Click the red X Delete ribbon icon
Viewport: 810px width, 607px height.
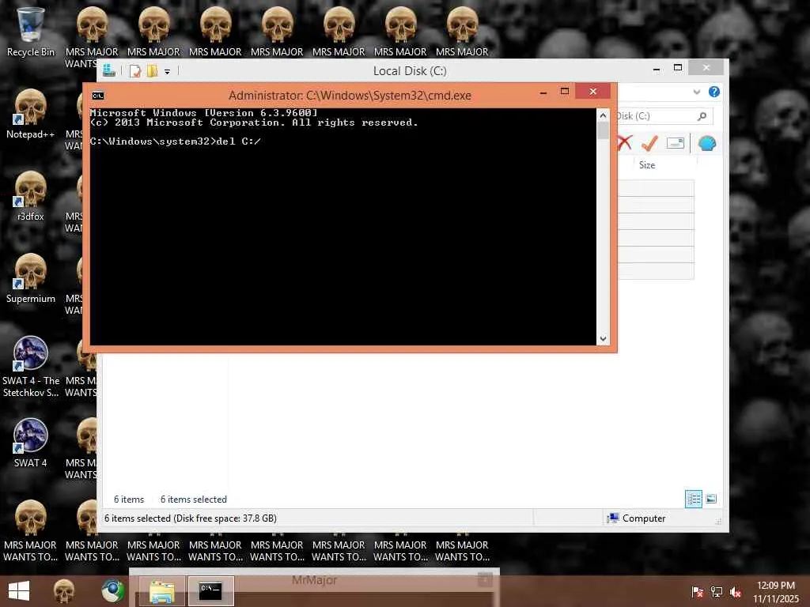point(625,143)
